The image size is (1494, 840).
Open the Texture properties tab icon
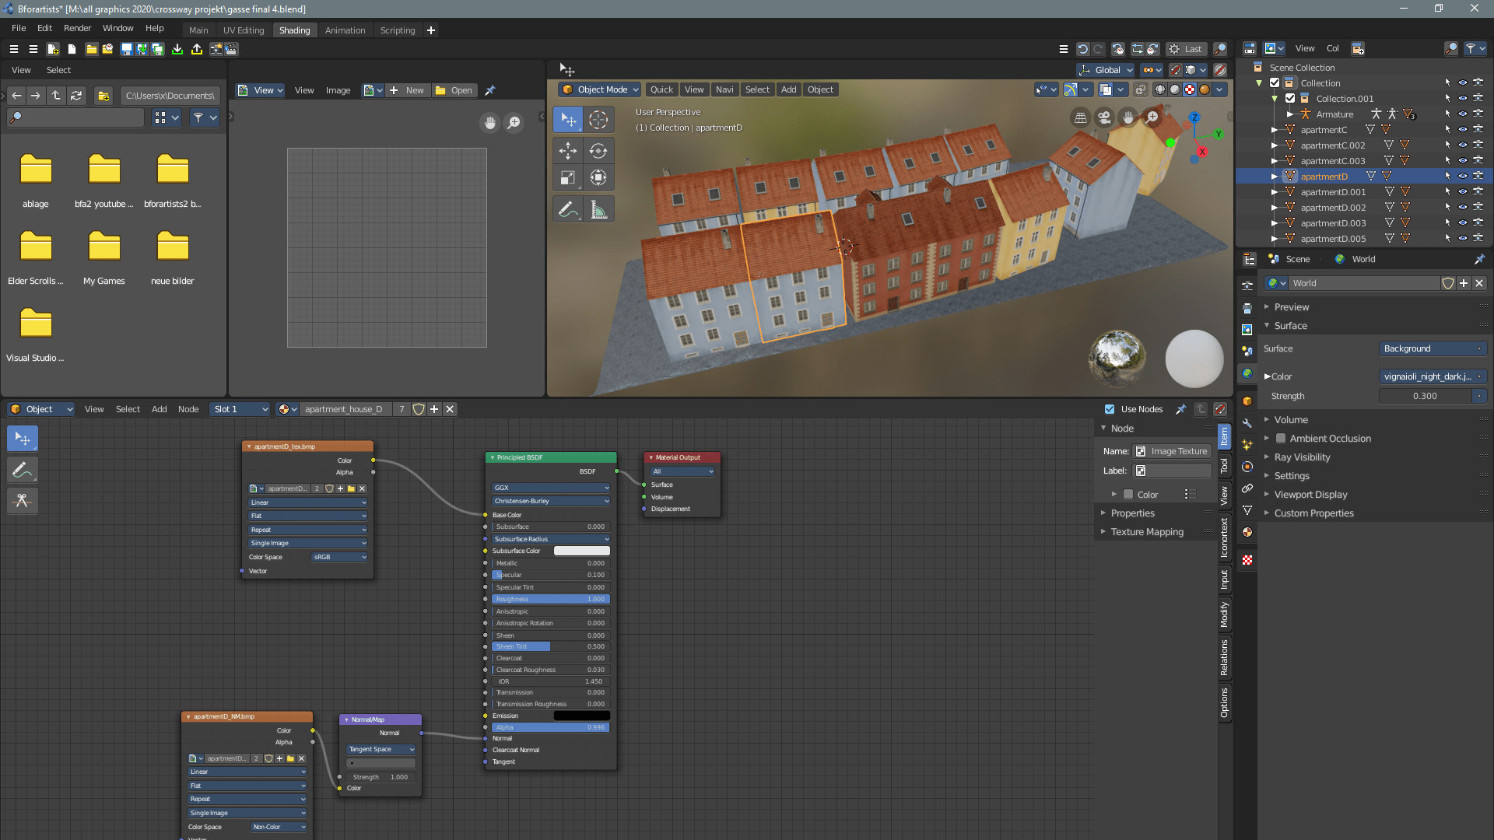click(x=1247, y=560)
